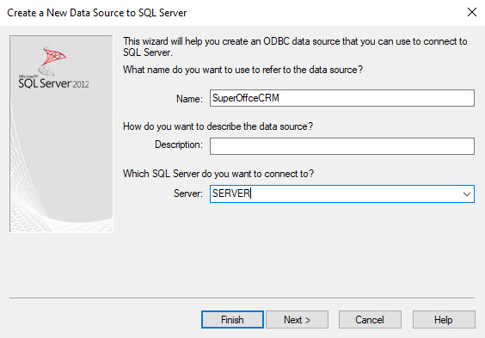The width and height of the screenshot is (485, 338).
Task: Expand the Server dropdown arrow
Action: tap(467, 194)
